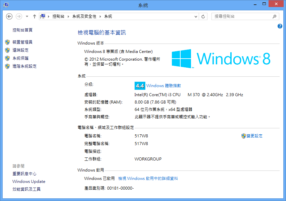Refresh the page using the address bar button

[x=203, y=16]
